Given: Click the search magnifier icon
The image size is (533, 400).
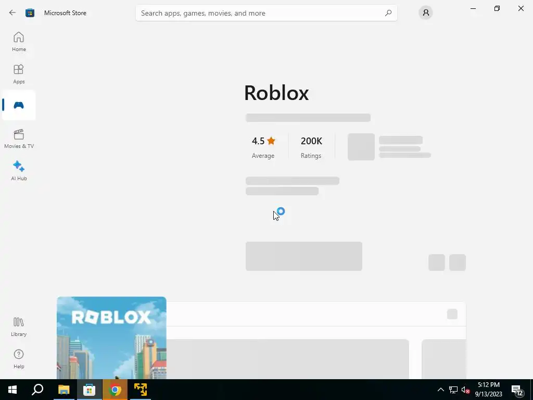Looking at the screenshot, I should pos(388,13).
